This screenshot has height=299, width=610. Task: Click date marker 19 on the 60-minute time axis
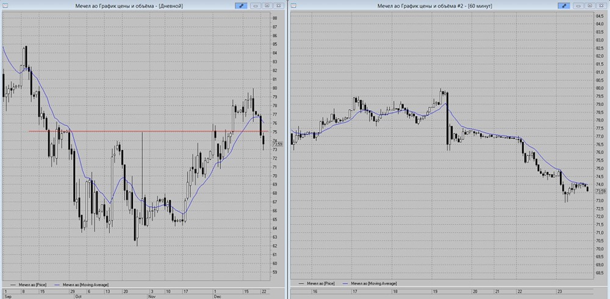(435, 291)
